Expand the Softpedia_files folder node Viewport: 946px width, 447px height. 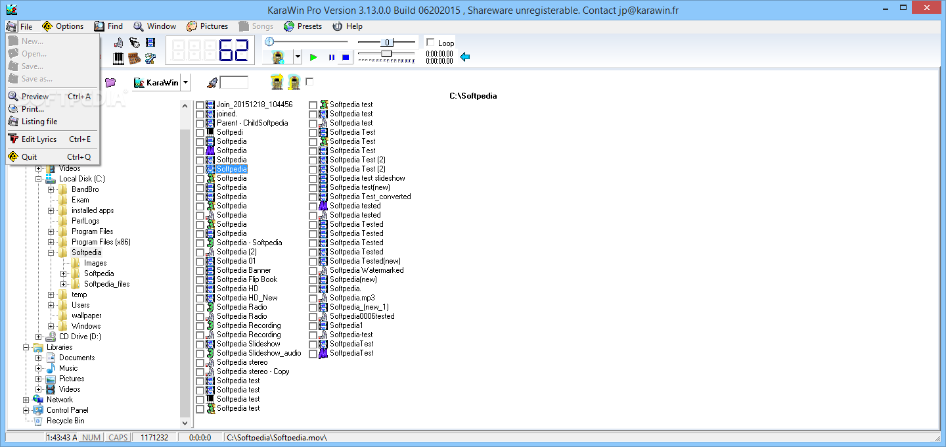click(64, 284)
